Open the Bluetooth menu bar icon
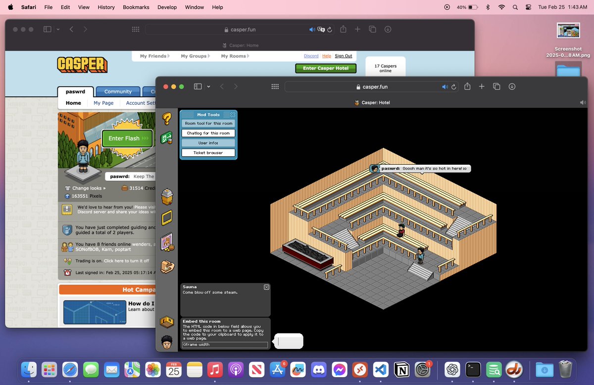This screenshot has height=385, width=594. [487, 7]
